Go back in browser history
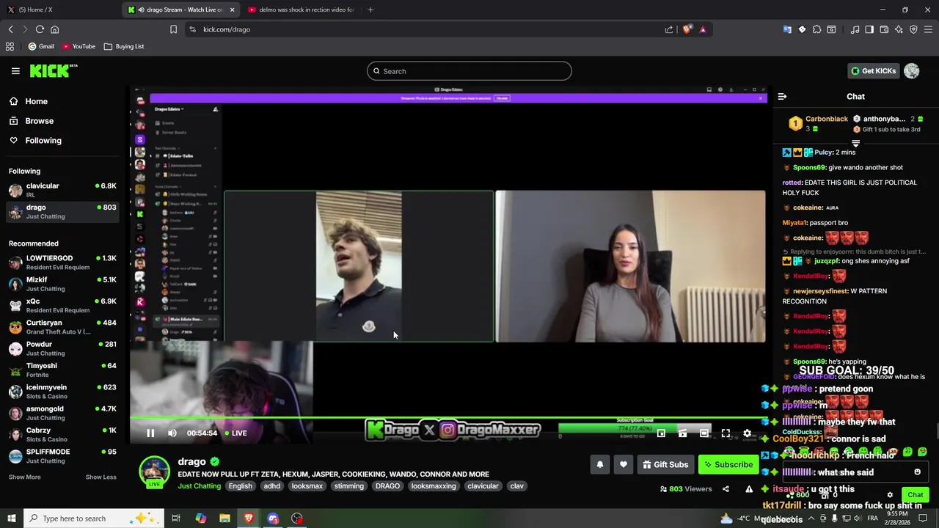The image size is (939, 528). coord(10,29)
